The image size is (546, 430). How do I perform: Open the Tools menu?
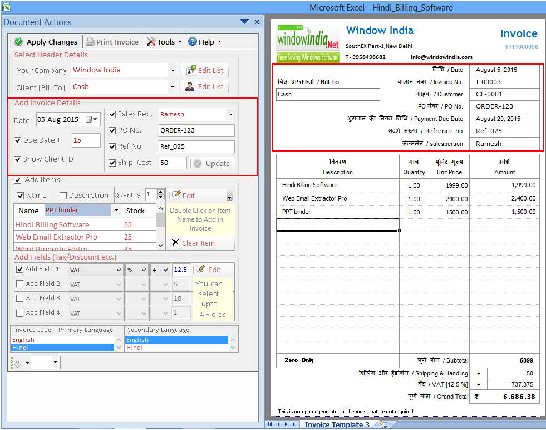tap(164, 42)
